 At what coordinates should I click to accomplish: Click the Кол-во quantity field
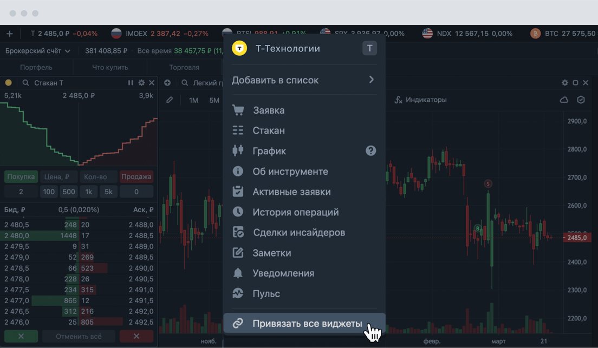(x=99, y=177)
